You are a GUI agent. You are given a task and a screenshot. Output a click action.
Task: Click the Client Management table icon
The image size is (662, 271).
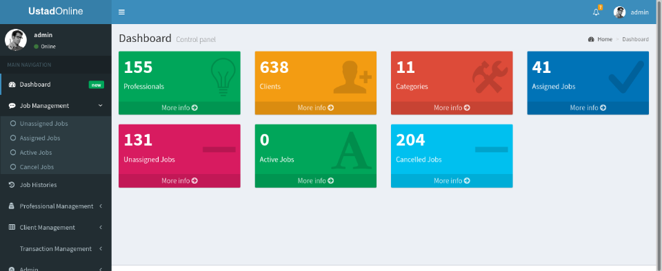pos(12,227)
